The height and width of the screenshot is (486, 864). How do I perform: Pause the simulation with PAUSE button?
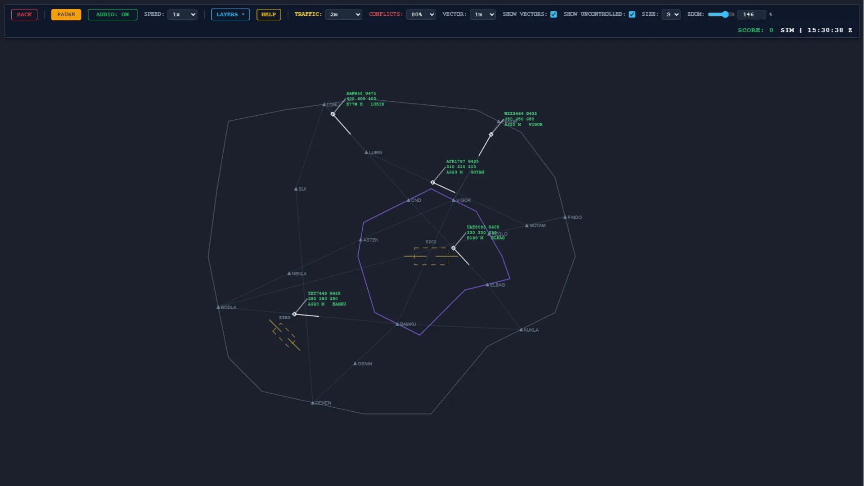66,14
